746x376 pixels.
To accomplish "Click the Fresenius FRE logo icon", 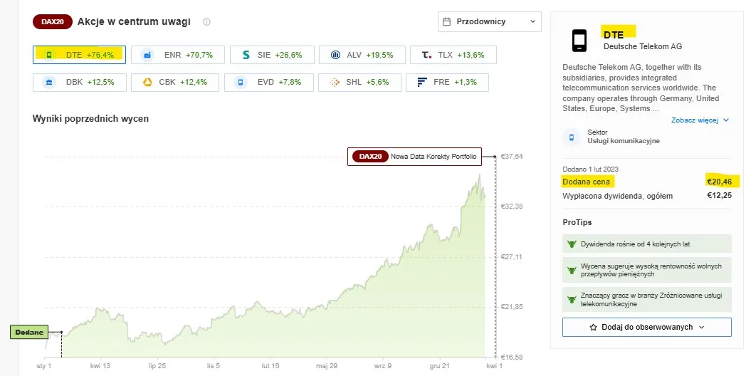I will pos(421,83).
